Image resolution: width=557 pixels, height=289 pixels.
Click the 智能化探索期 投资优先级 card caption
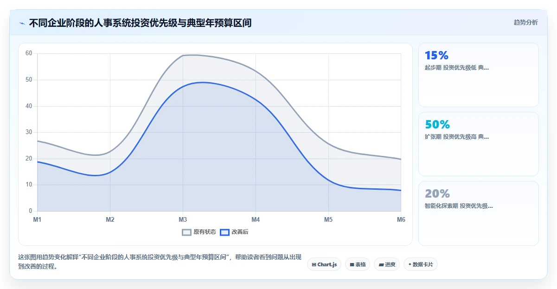(x=459, y=206)
